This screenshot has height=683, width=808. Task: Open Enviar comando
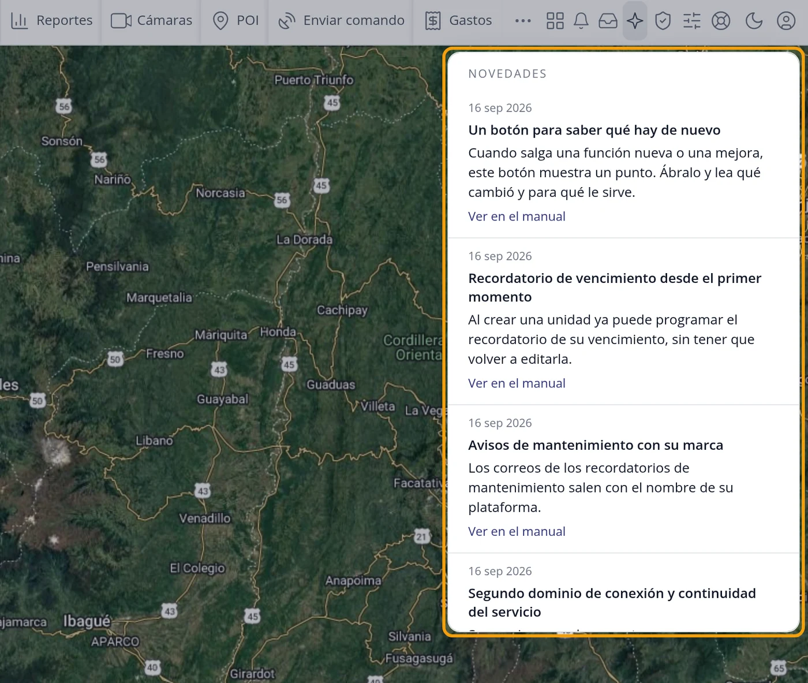click(341, 21)
